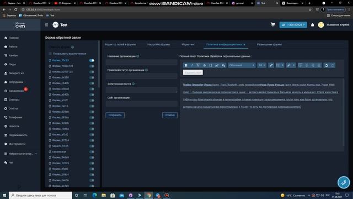
Task: Open 'Отчёты' in the sidebar
Action: (x=13, y=108)
